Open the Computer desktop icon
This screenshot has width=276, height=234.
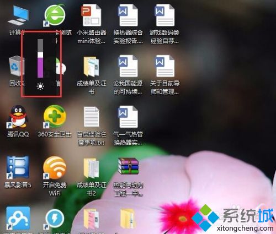pos(18,15)
